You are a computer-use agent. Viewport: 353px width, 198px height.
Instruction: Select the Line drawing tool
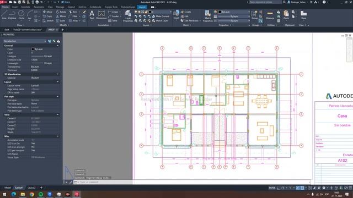(4, 15)
